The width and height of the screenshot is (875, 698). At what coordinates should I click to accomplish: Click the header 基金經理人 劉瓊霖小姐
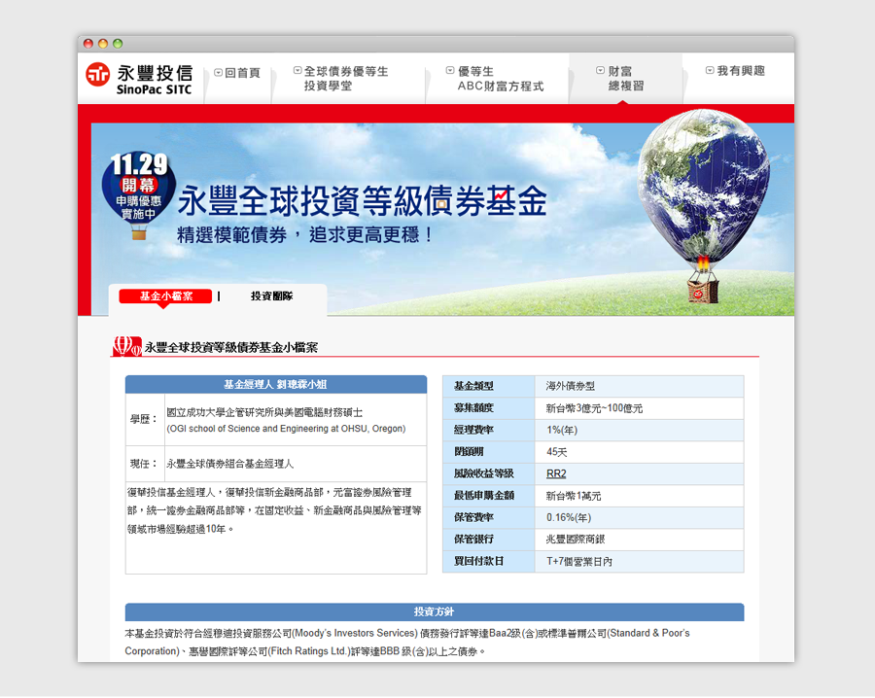pyautogui.click(x=276, y=384)
